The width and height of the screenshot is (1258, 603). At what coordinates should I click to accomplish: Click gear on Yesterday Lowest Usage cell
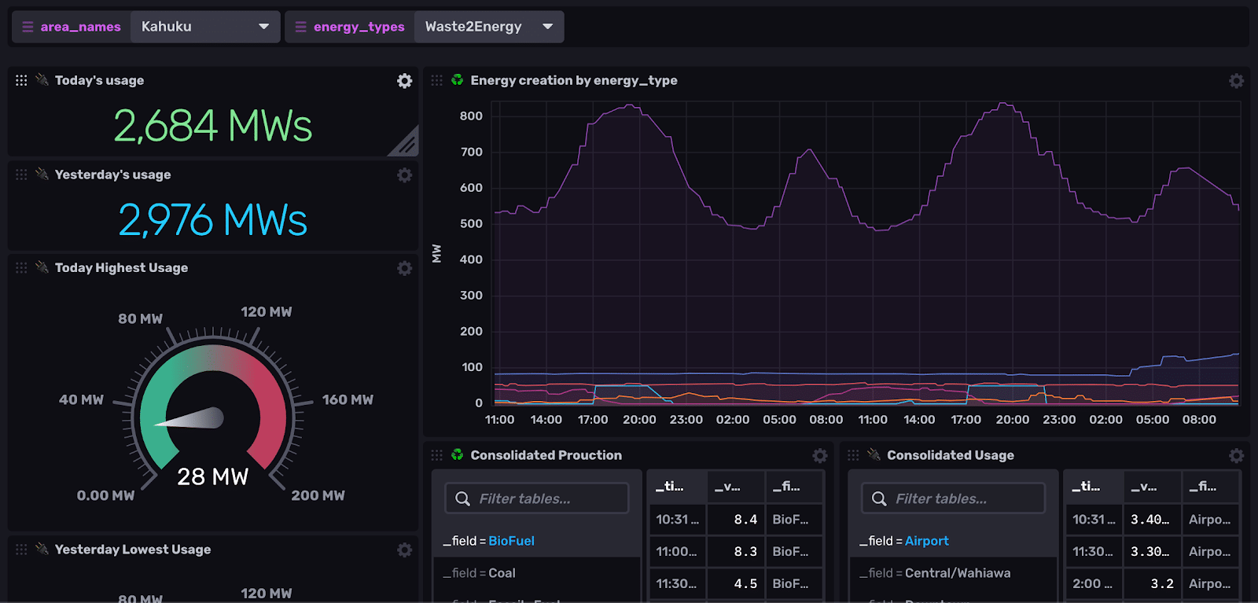pyautogui.click(x=404, y=550)
